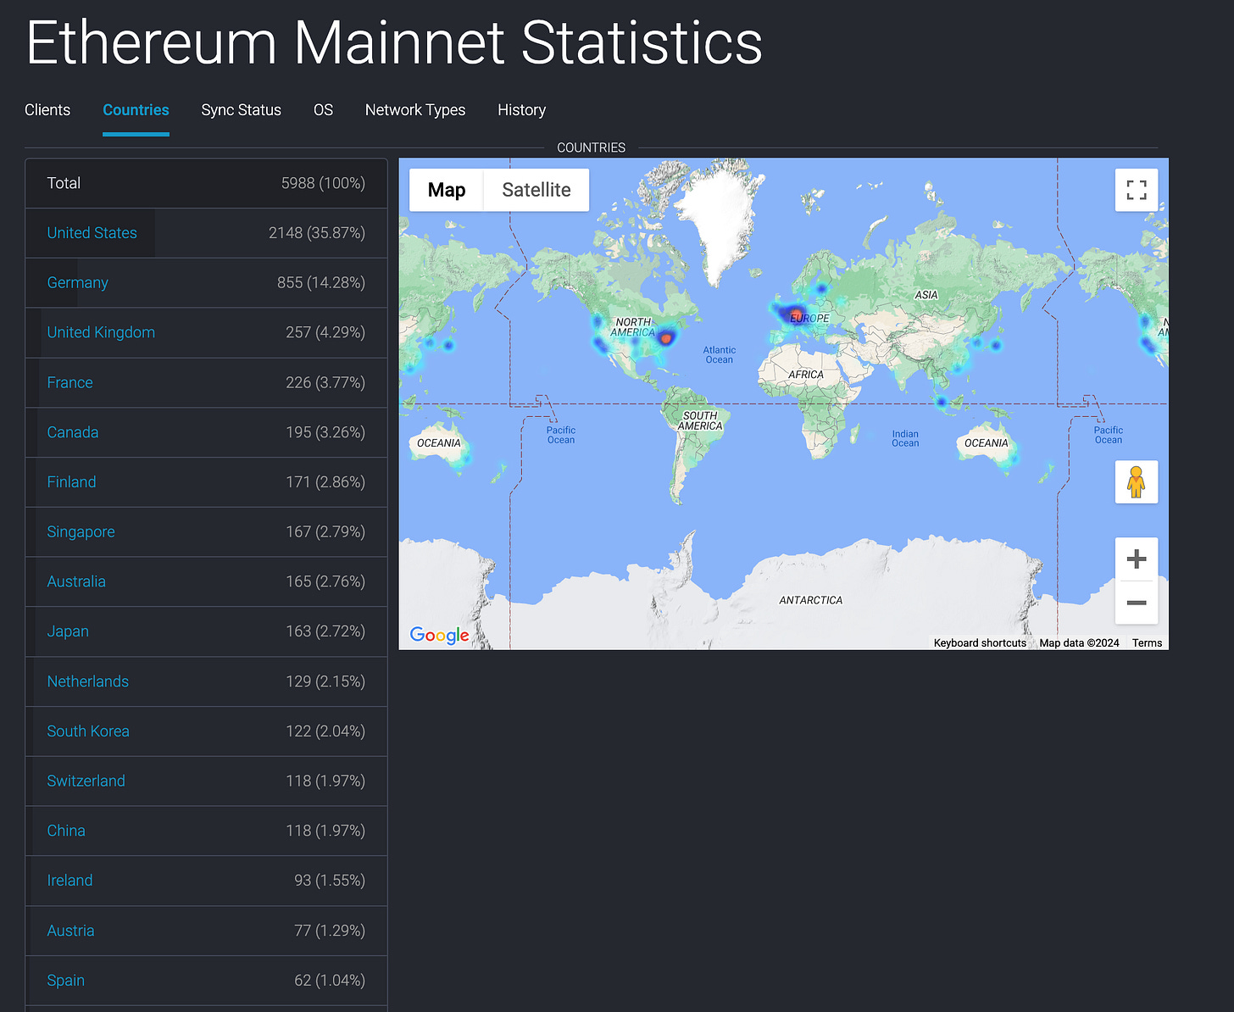Click the 2148 (35.87%) value
Image resolution: width=1234 pixels, height=1012 pixels.
pos(317,233)
